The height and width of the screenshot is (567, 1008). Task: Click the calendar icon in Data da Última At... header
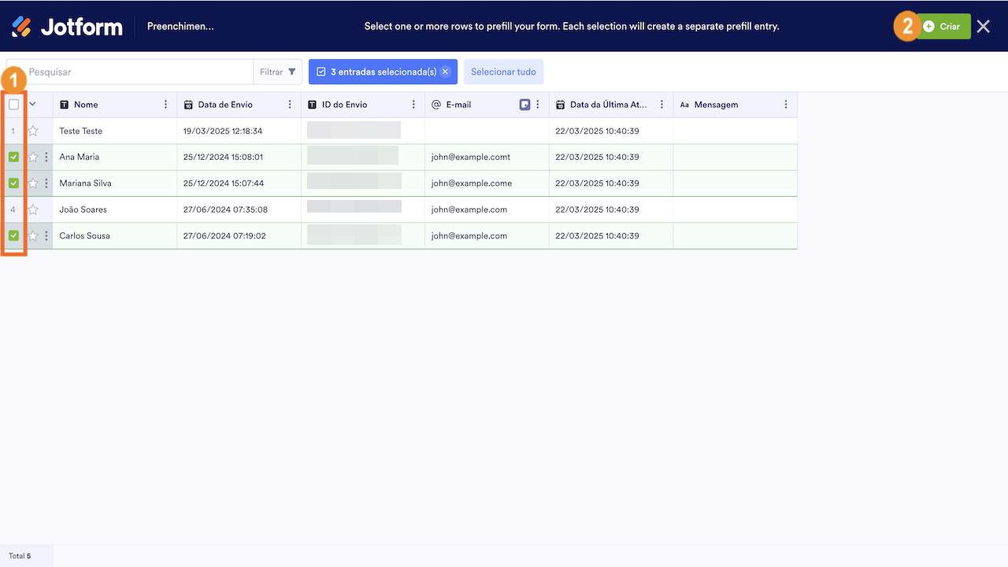coord(561,104)
